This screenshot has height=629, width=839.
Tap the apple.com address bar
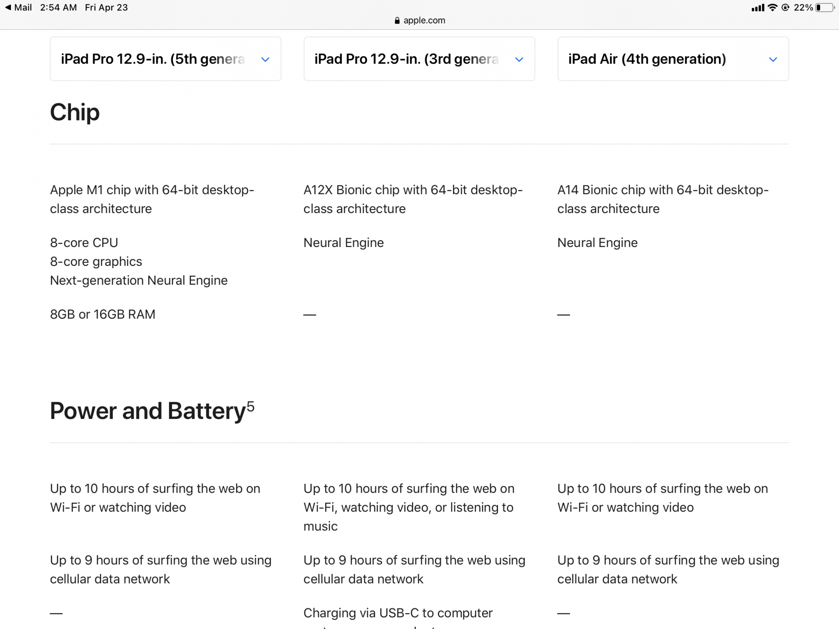(419, 21)
